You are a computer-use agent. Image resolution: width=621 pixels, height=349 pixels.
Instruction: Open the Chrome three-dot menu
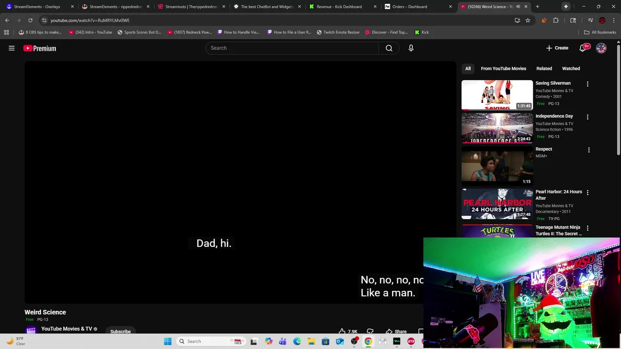[x=614, y=20]
